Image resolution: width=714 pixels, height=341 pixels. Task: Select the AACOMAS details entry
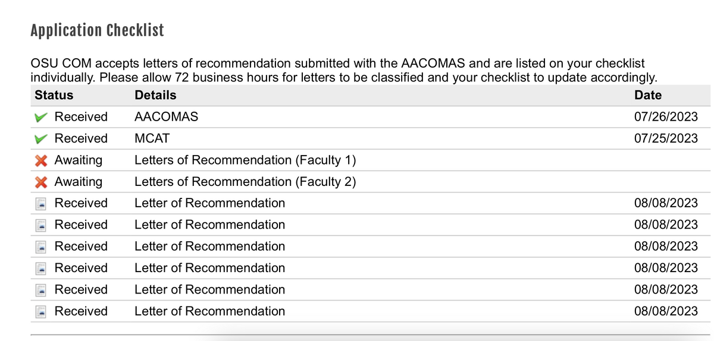[x=166, y=117]
